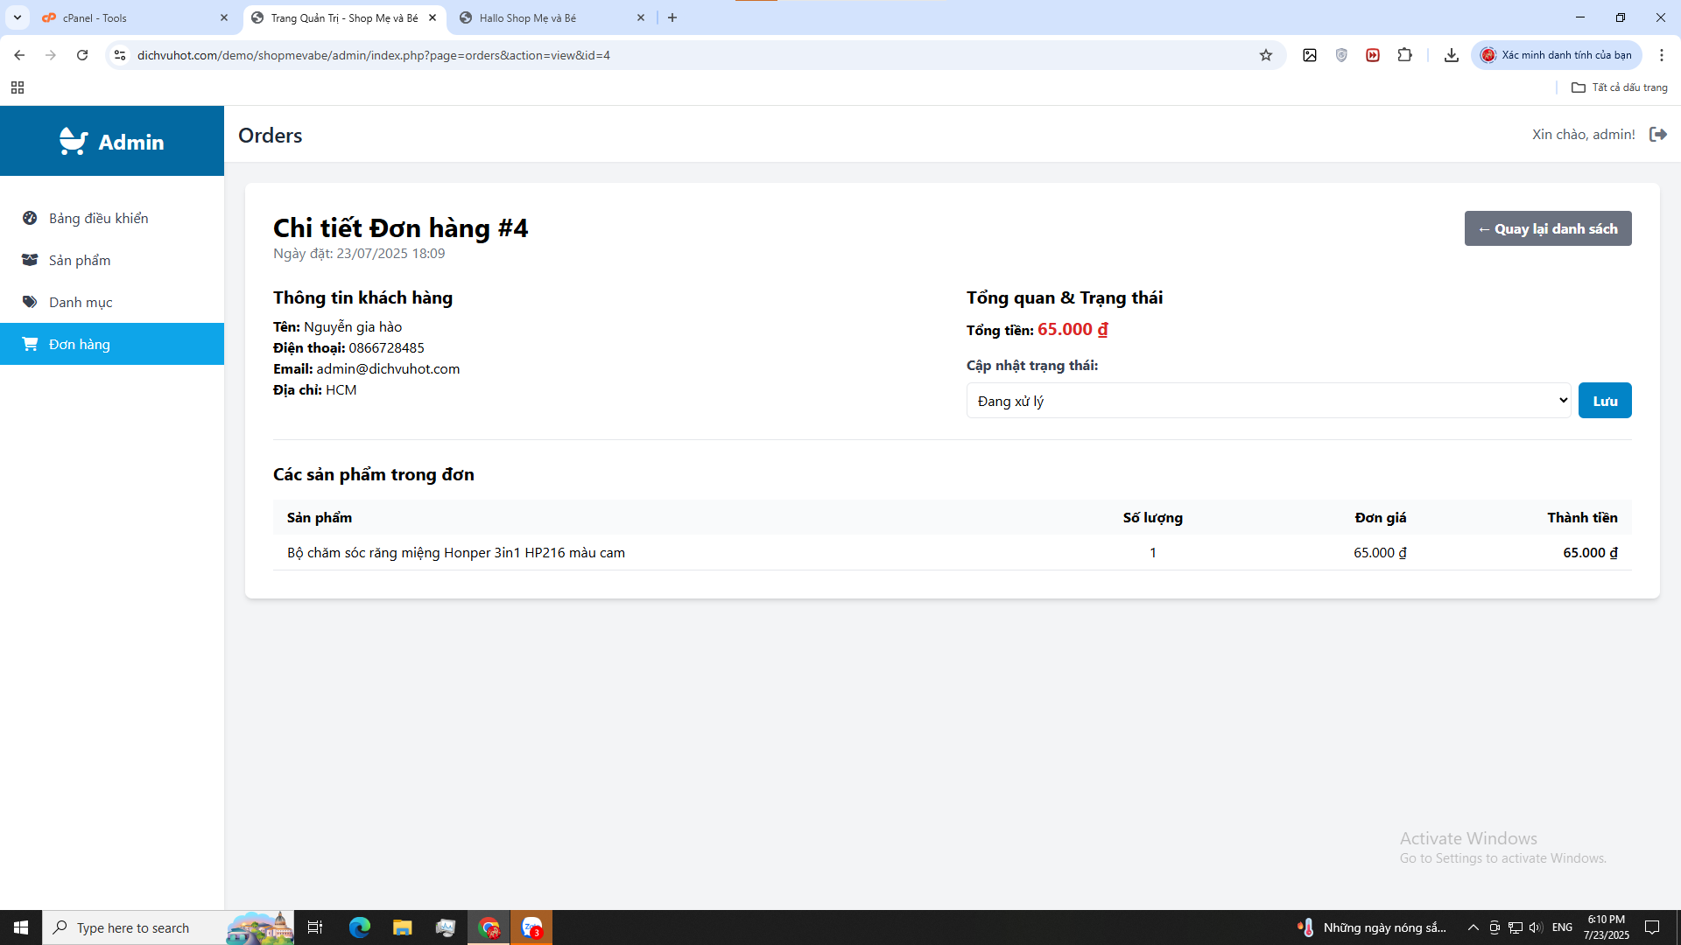1681x945 pixels.
Task: Open Sản phẩm in sidebar
Action: [79, 260]
